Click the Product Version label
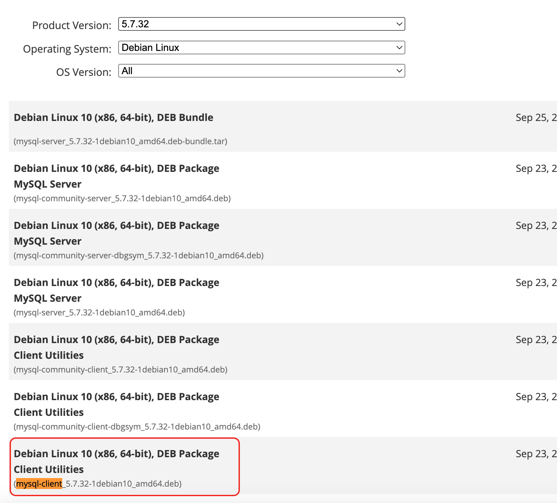Screen dimensions: 557x503 pos(72,25)
